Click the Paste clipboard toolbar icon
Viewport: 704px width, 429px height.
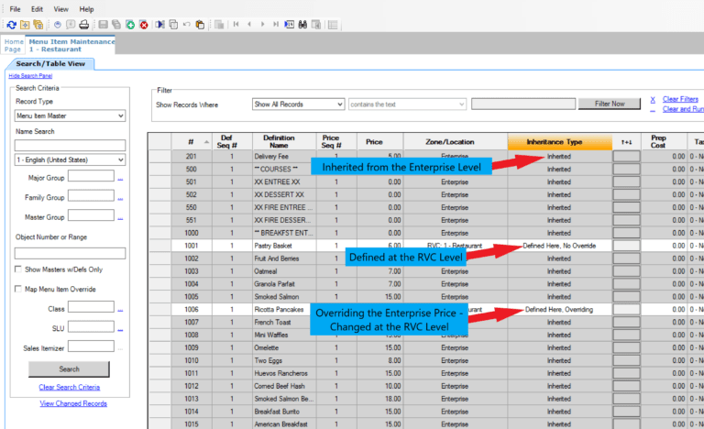coord(200,25)
